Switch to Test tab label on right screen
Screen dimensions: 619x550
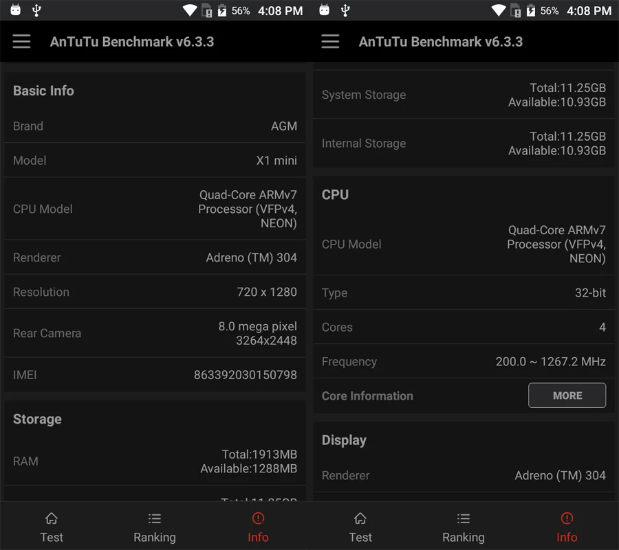tap(360, 537)
